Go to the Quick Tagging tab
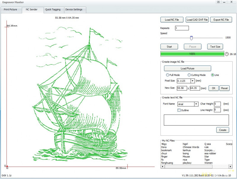 [x=53, y=9]
